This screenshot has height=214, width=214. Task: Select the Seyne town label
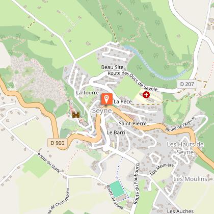(102, 111)
